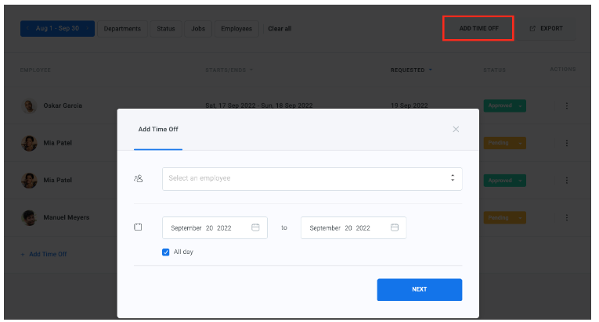Click Manuel Meyers employee name

click(66, 217)
